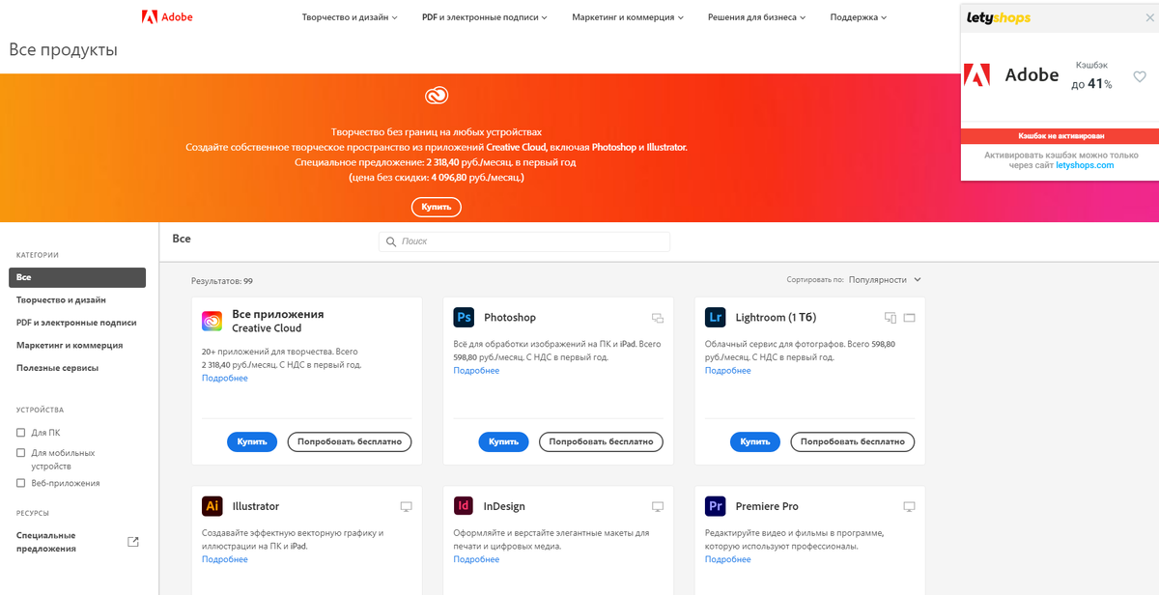The height and width of the screenshot is (595, 1159).
Task: Click the Photoshop Ps product icon
Action: tap(464, 317)
